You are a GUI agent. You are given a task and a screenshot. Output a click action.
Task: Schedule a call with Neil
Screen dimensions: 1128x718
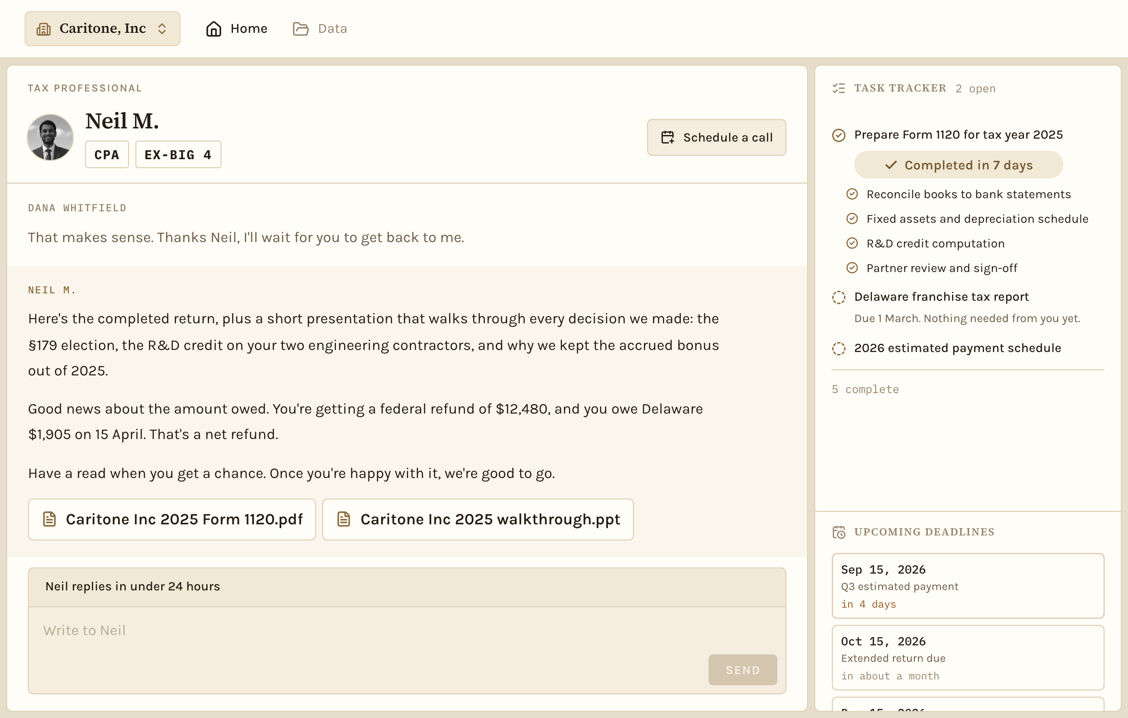716,137
